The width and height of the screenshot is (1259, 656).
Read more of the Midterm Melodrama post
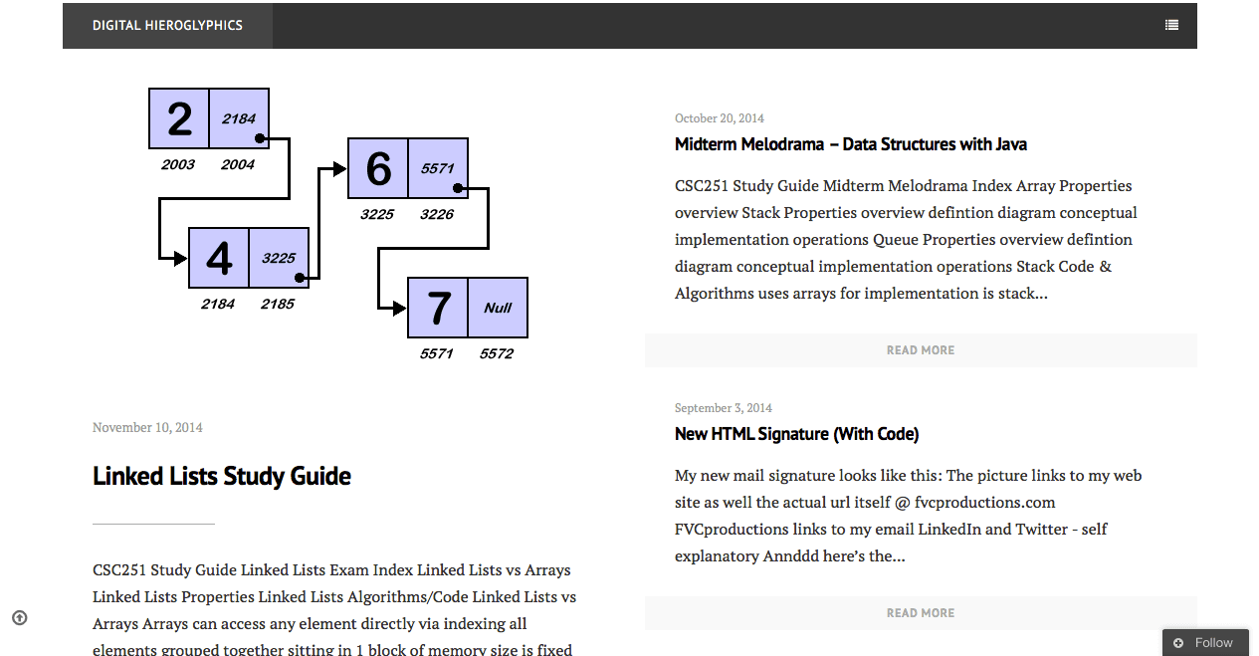click(921, 350)
